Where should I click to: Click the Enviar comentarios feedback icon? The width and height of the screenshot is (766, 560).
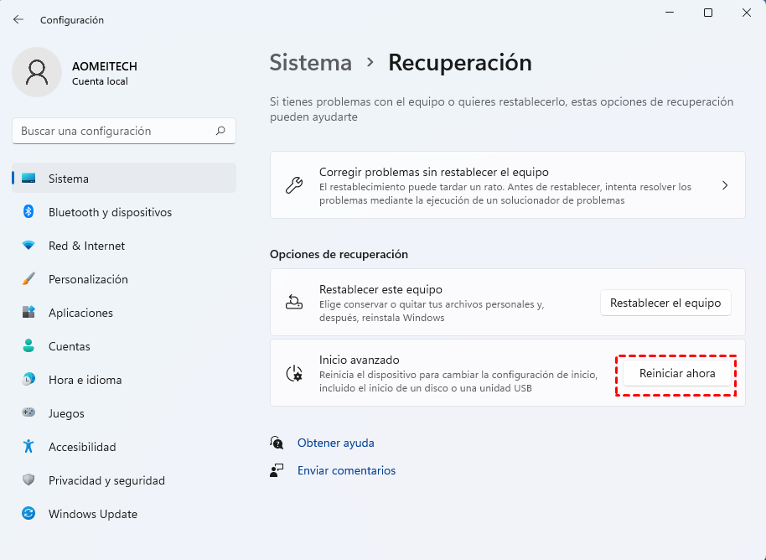(x=277, y=470)
